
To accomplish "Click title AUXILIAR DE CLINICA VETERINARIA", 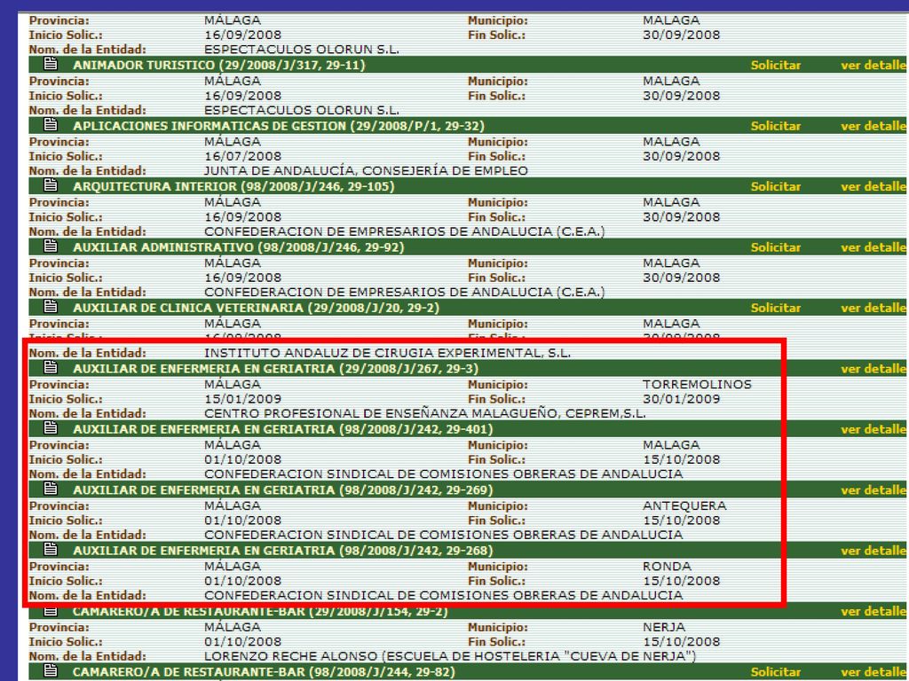I will 257,308.
